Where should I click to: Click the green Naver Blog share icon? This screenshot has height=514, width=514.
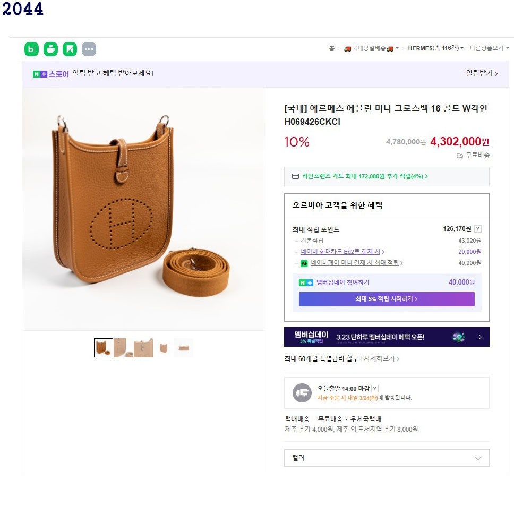[32, 49]
